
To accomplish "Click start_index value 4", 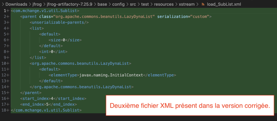I will tap(52, 98).
